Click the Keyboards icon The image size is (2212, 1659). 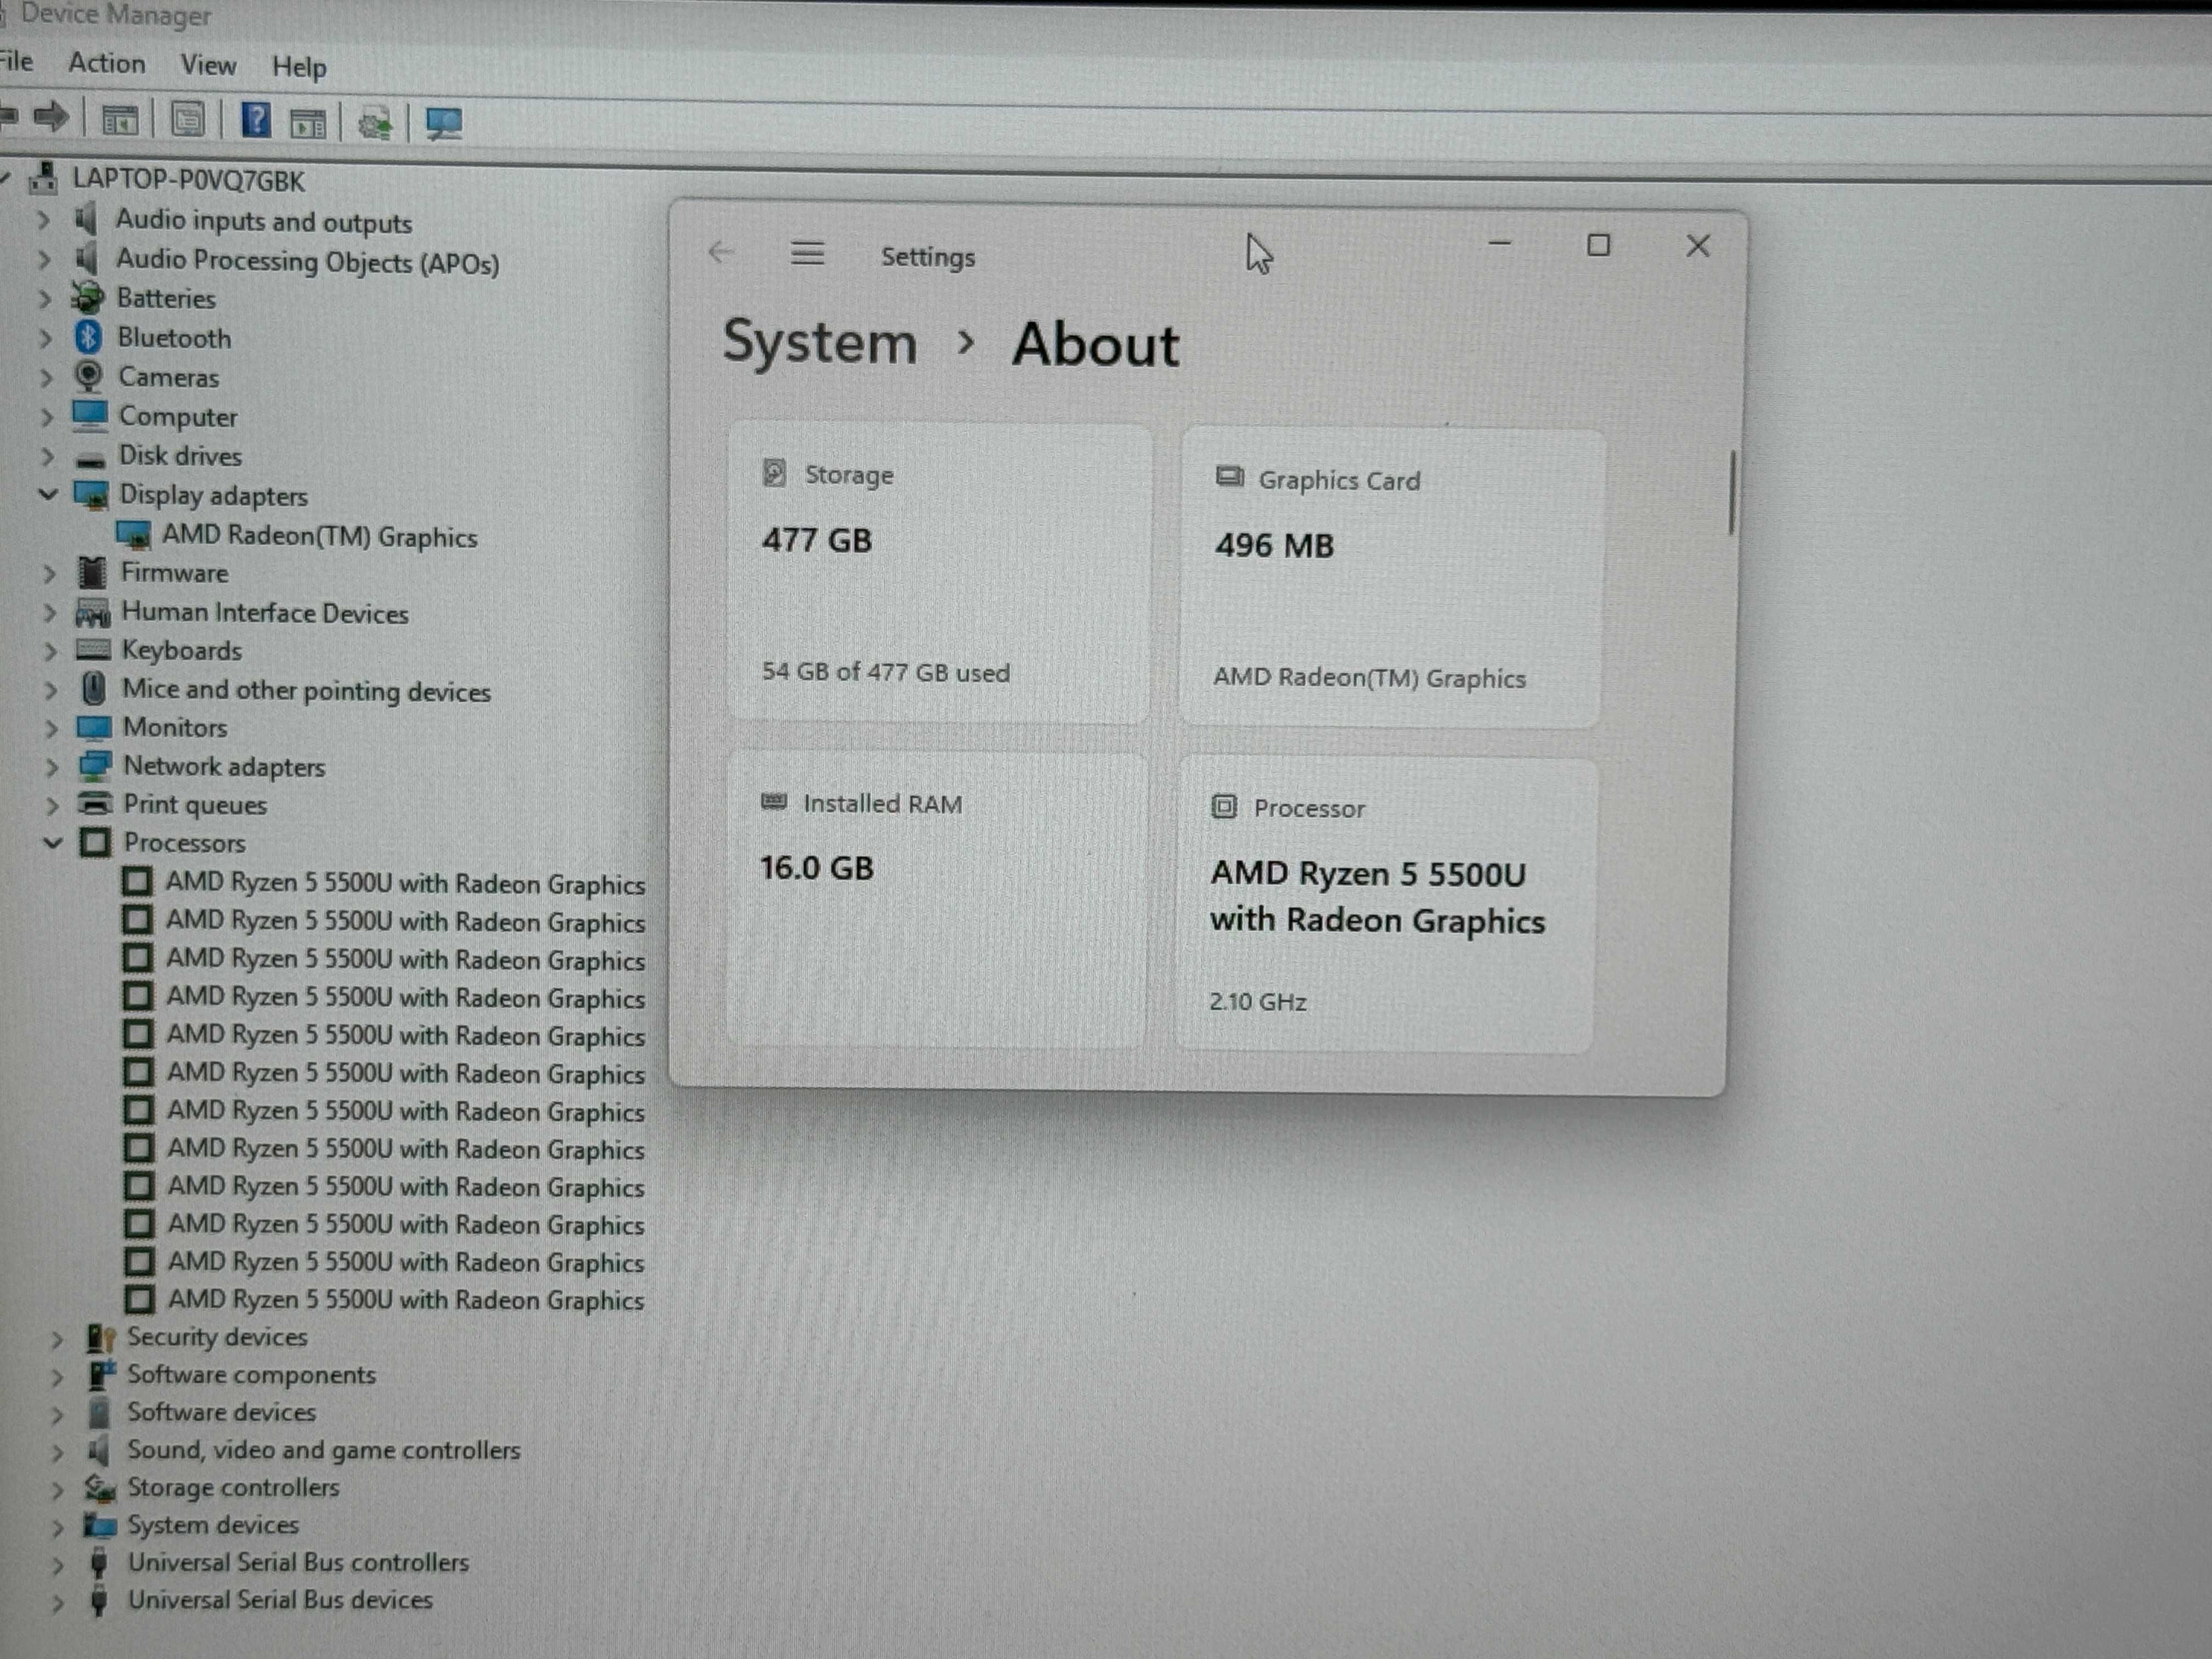tap(93, 650)
